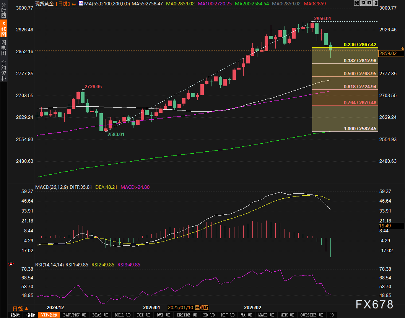Viewport: 405px width, 318px height.
Task: Open 合约资料 contract info tab
Action: coord(3,70)
